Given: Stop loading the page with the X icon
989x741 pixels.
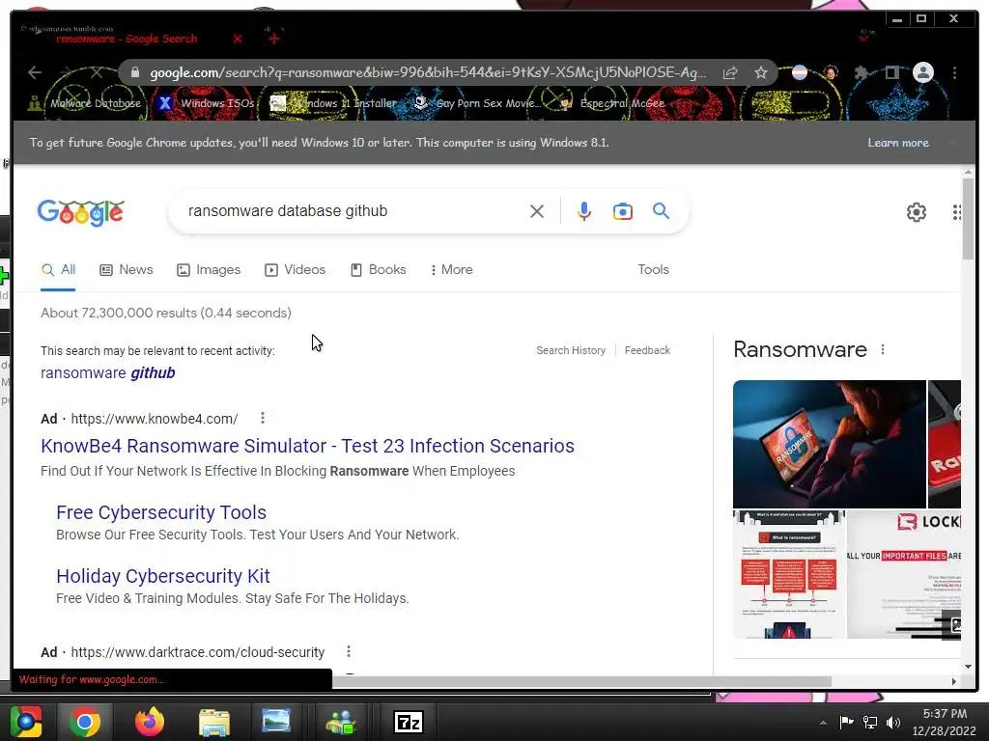Looking at the screenshot, I should pyautogui.click(x=97, y=72).
